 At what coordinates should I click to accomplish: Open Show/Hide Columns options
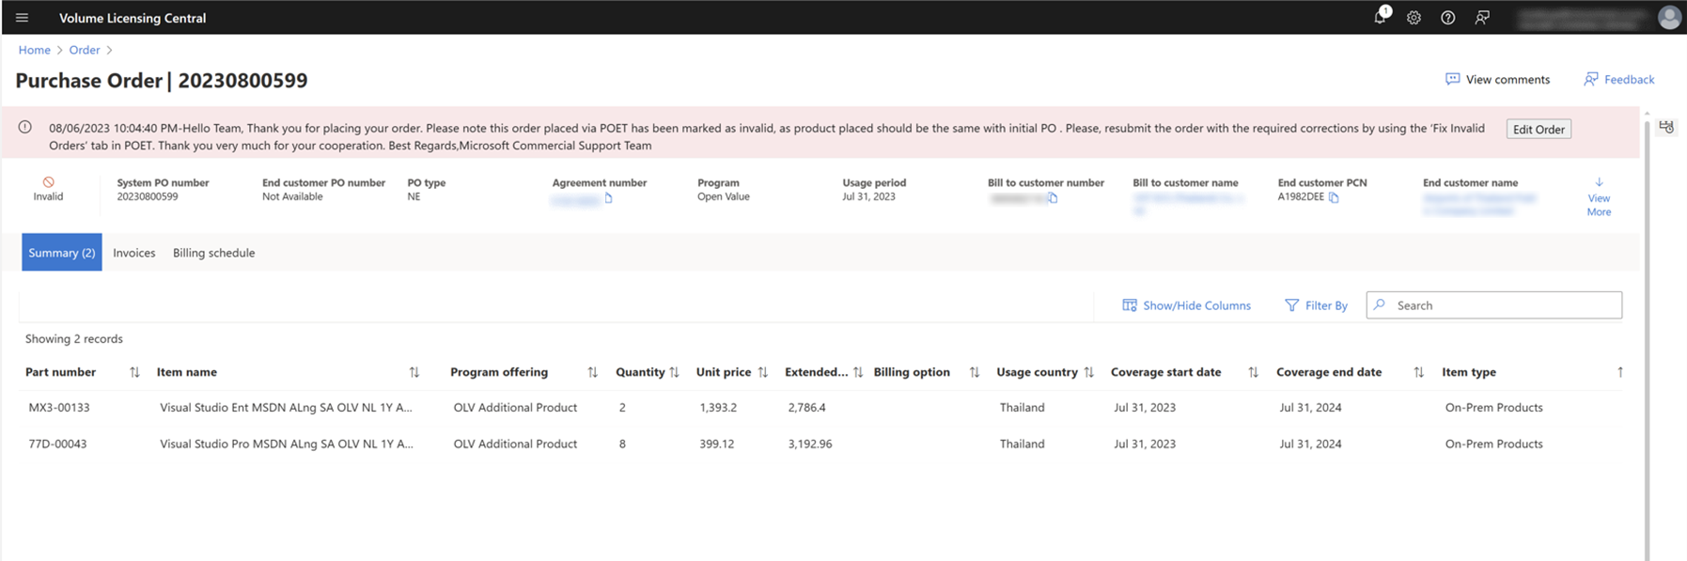[1186, 305]
